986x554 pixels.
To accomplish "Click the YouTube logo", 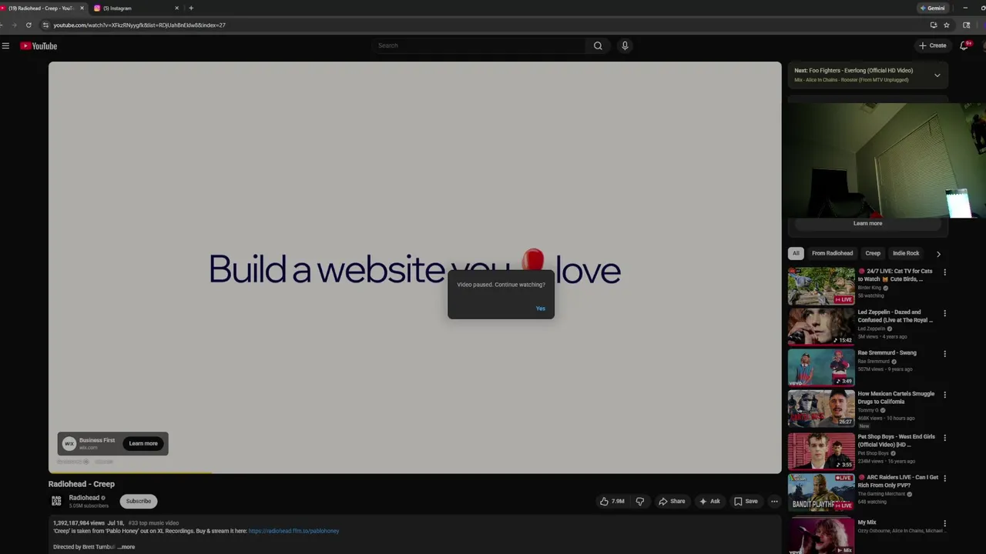I will pos(39,46).
